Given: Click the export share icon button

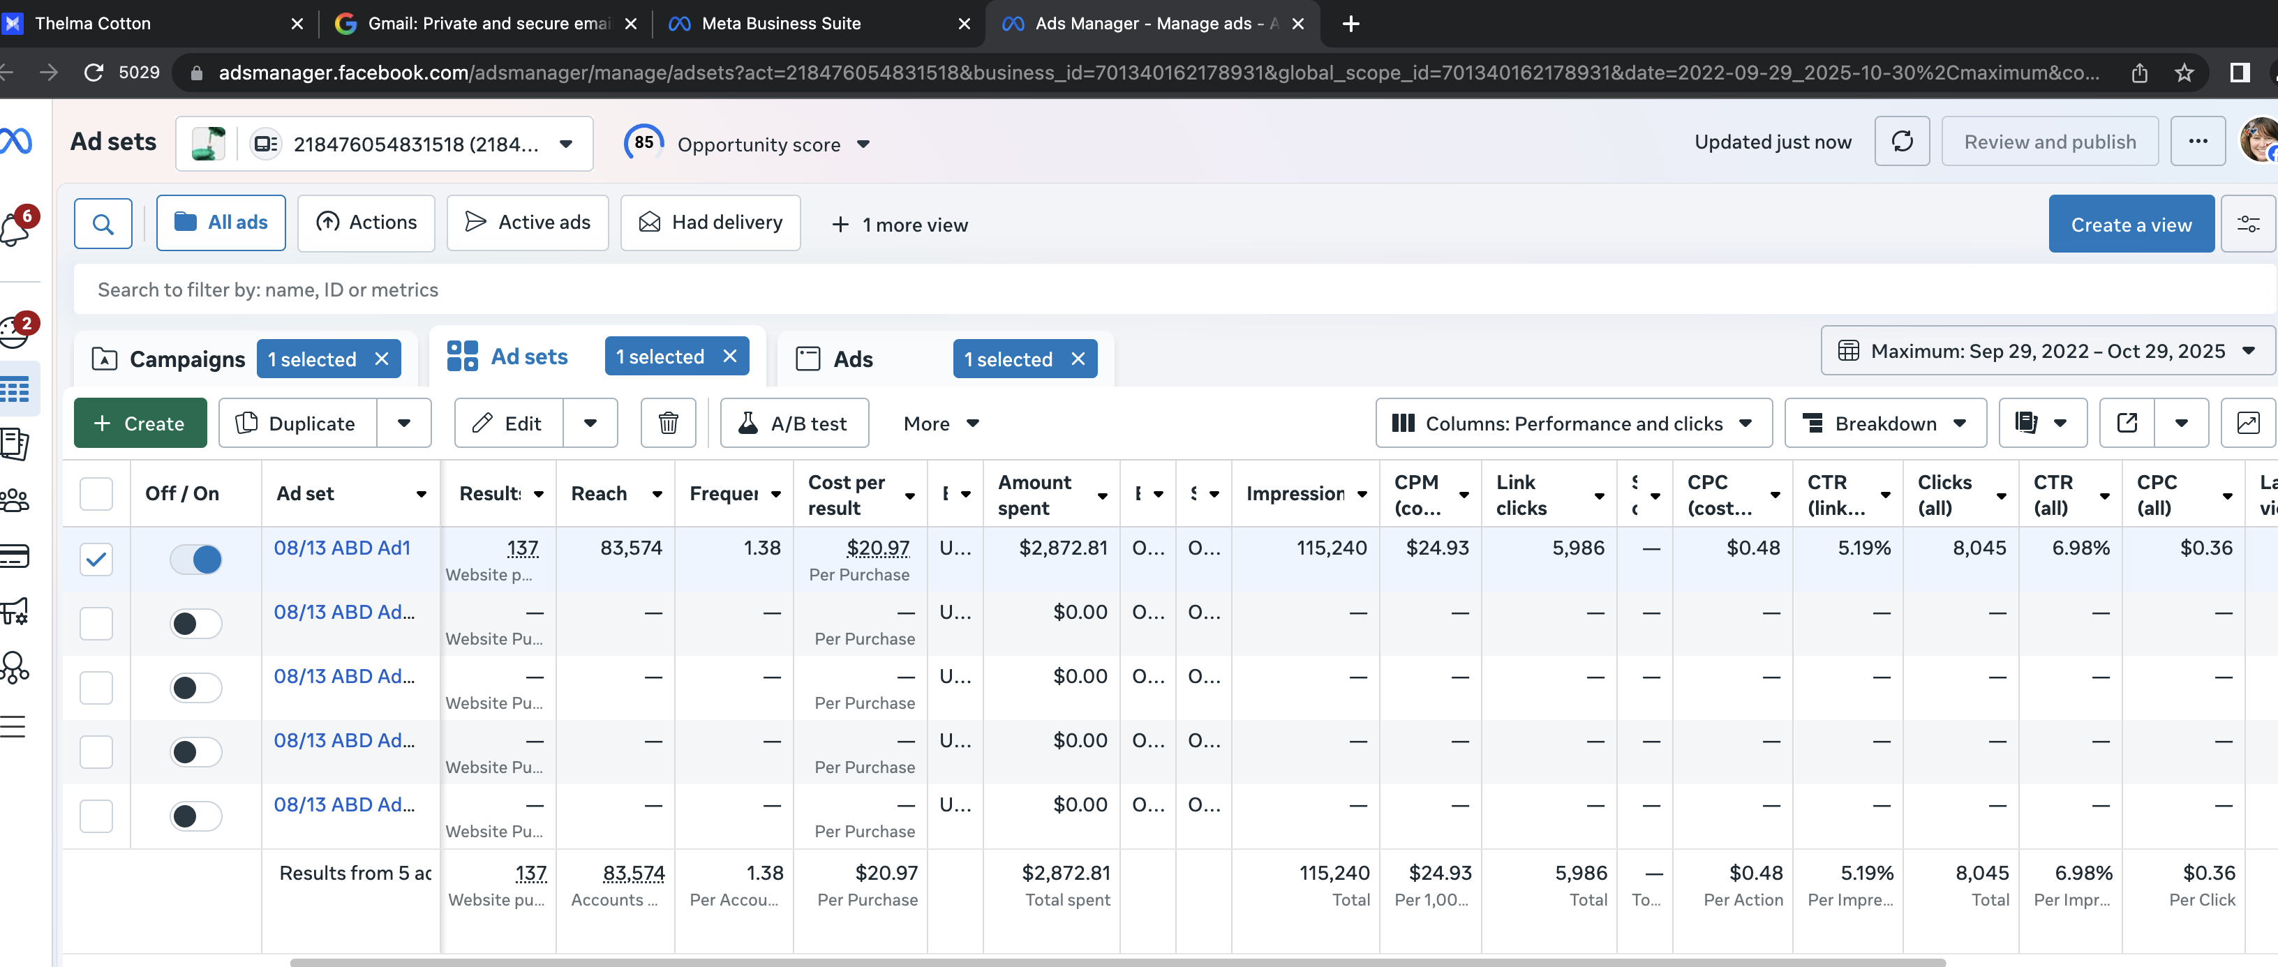Looking at the screenshot, I should [x=2127, y=423].
